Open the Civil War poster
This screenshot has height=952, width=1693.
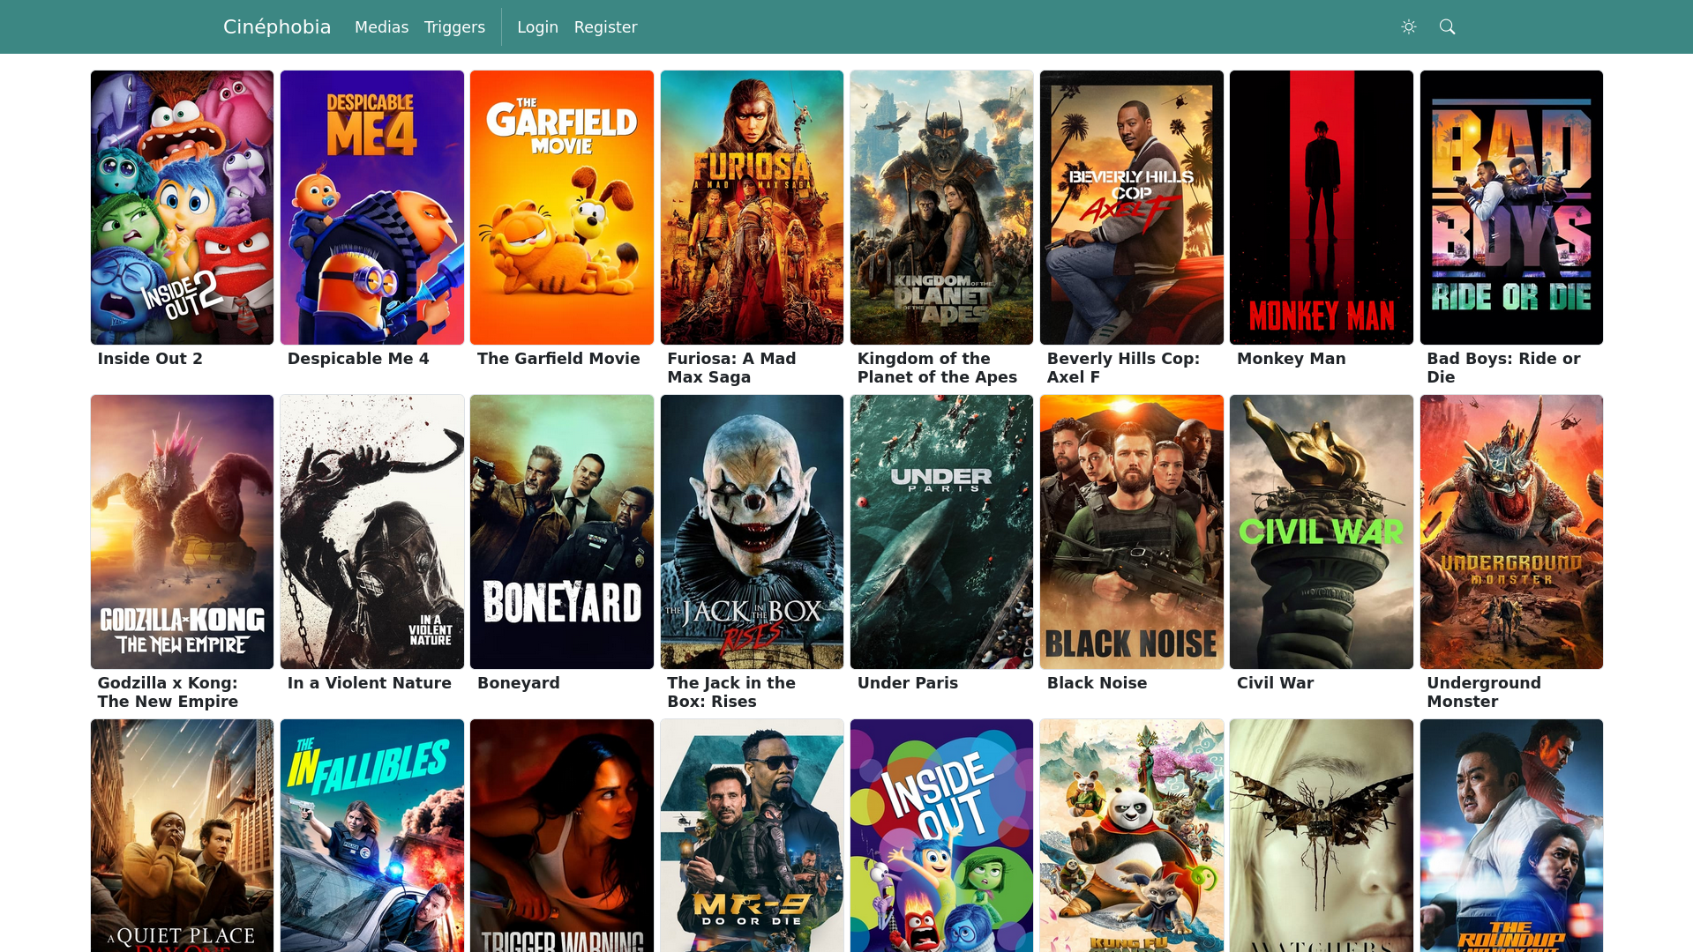point(1322,532)
